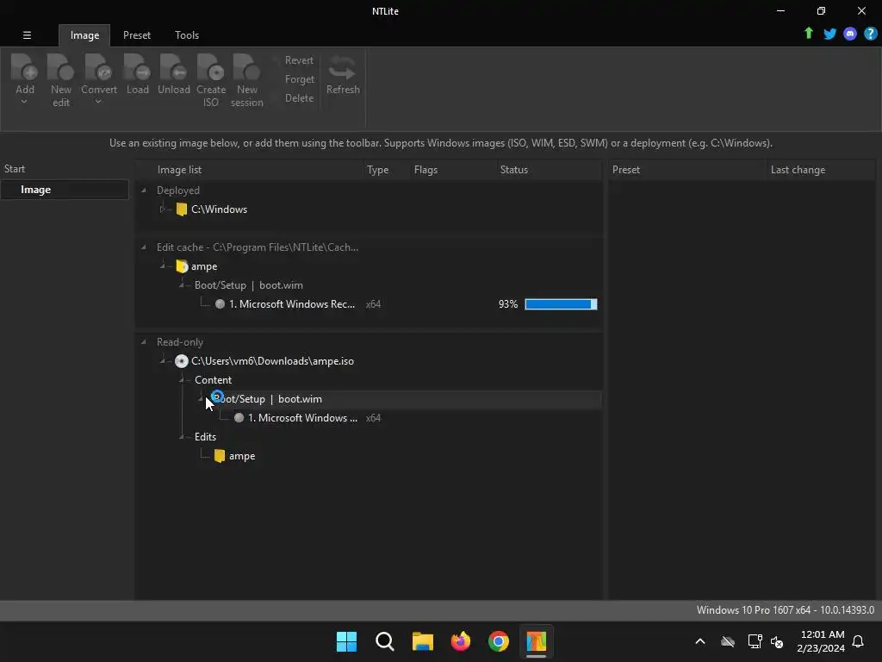Collapse the Content node
The image size is (882, 662).
tap(181, 380)
